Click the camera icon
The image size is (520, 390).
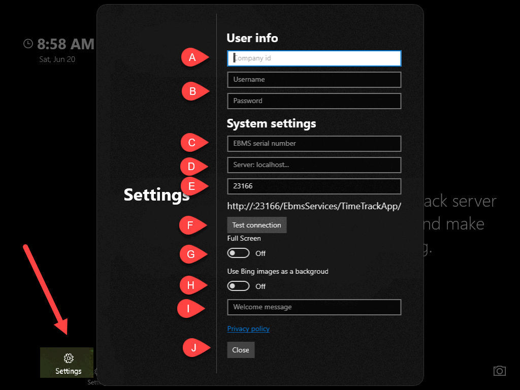coord(500,371)
